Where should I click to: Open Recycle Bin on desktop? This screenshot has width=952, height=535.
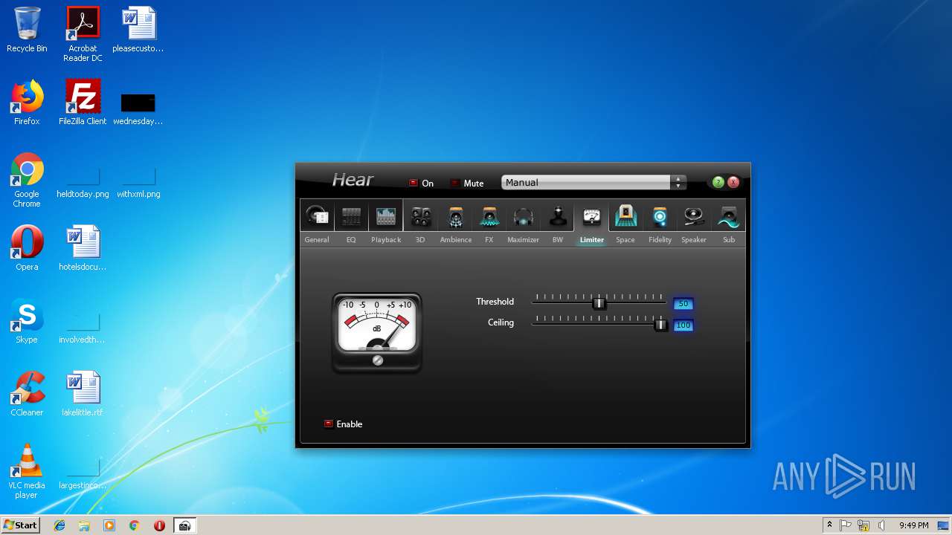(x=27, y=30)
